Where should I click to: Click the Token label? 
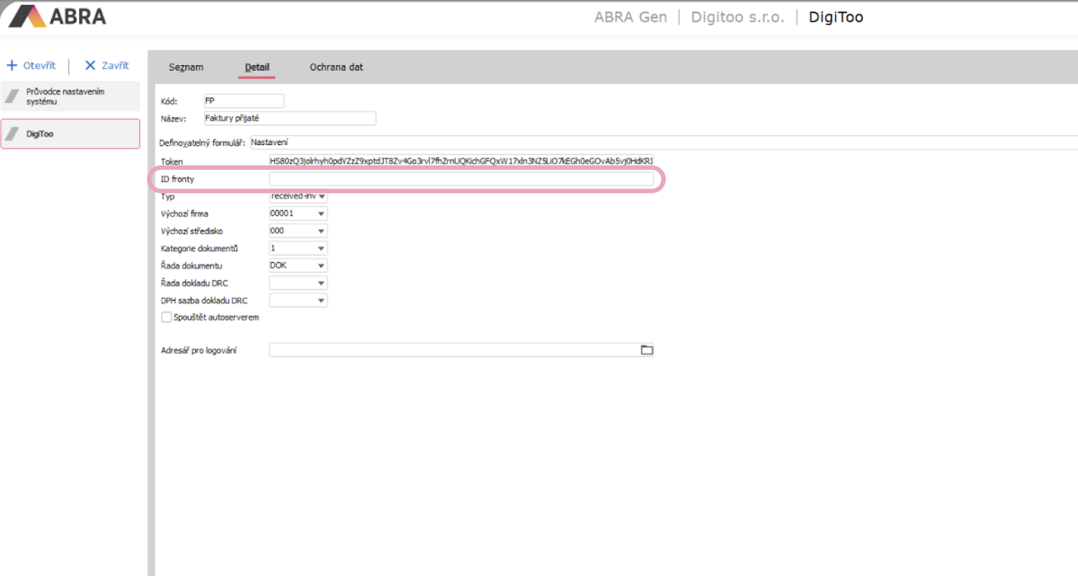click(x=172, y=162)
